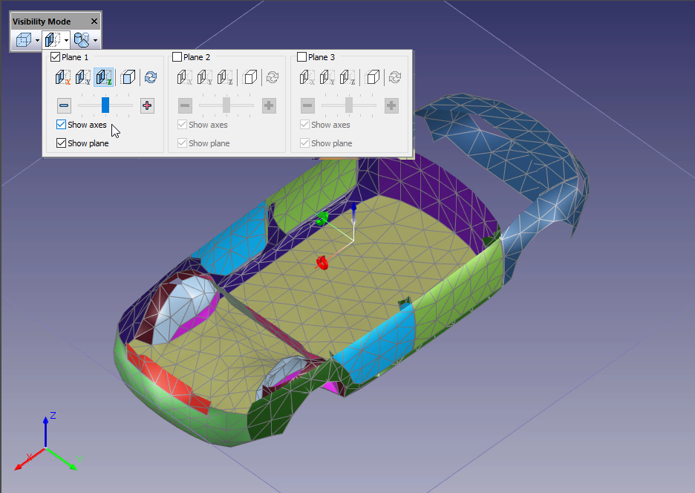695x493 pixels.
Task: Open the box visibility mode dropdown arrow
Action: (x=37, y=40)
